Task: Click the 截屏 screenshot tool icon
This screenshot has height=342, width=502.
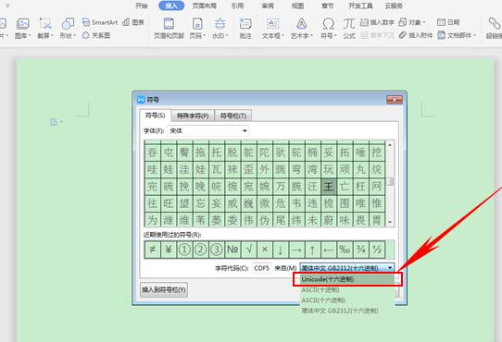Action: pyautogui.click(x=45, y=24)
